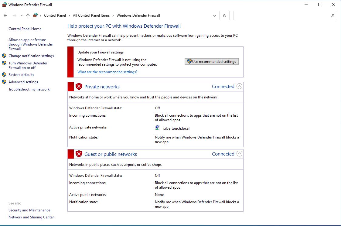The height and width of the screenshot is (226, 341).
Task: Click shield icon beside Change notification settings
Action: [4, 56]
